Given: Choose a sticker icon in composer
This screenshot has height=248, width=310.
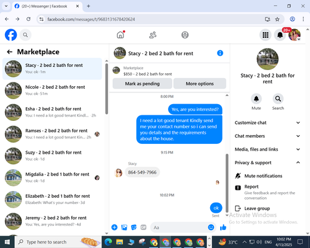Looking at the screenshot, I should [x=134, y=228].
